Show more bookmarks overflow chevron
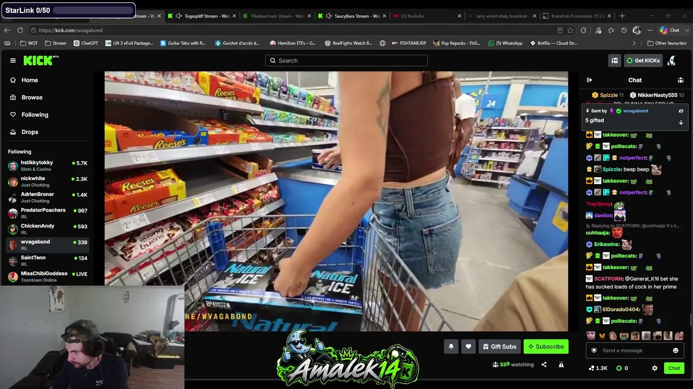The width and height of the screenshot is (693, 389). click(634, 43)
